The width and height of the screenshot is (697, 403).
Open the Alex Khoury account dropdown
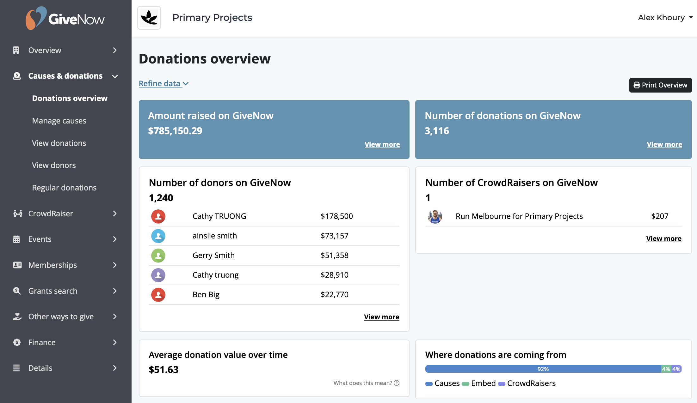665,18
